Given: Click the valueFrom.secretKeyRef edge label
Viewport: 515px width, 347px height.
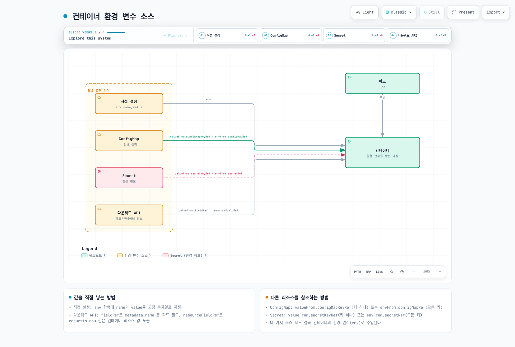Looking at the screenshot, I should coord(209,173).
